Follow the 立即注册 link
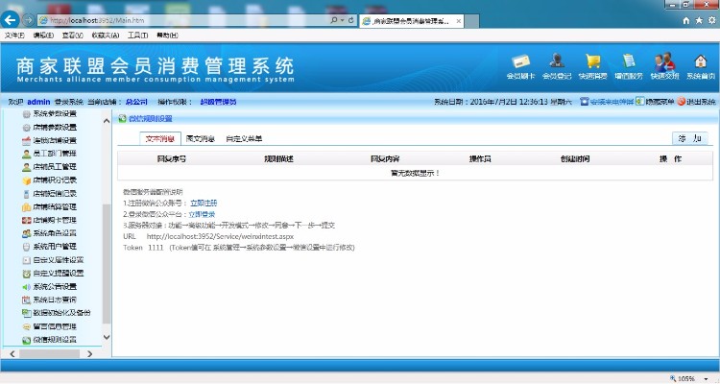720x384 pixels. coord(204,203)
